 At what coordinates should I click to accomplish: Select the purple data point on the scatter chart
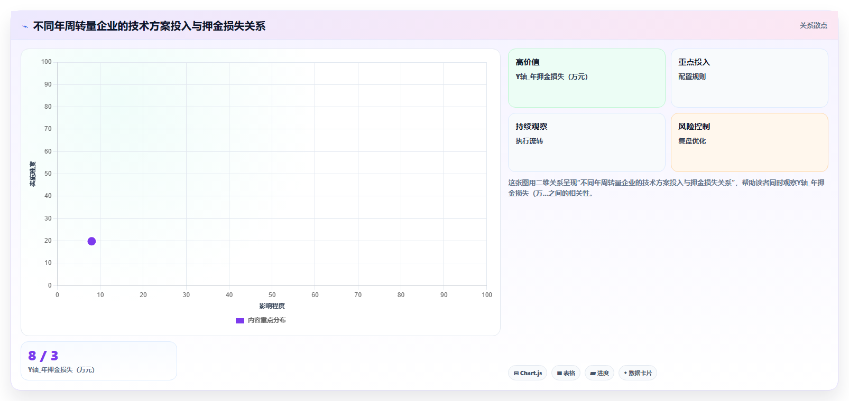point(91,241)
